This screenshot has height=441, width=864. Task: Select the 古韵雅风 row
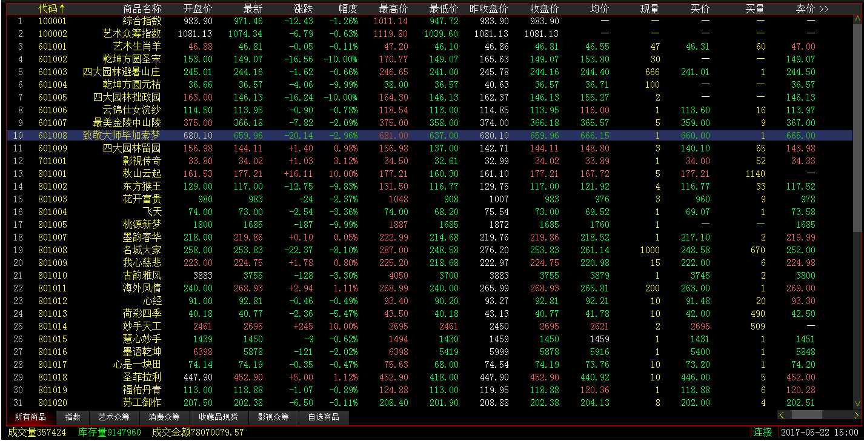pos(430,276)
